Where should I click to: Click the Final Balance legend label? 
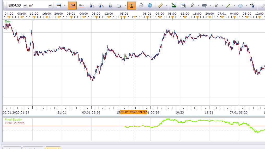coord(15,123)
